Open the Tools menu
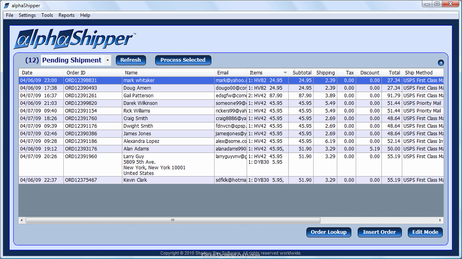 [x=47, y=15]
